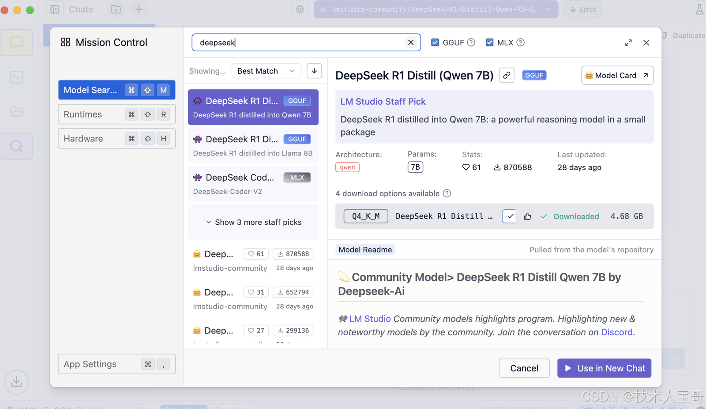706x409 pixels.
Task: Open App Settings
Action: click(x=116, y=364)
